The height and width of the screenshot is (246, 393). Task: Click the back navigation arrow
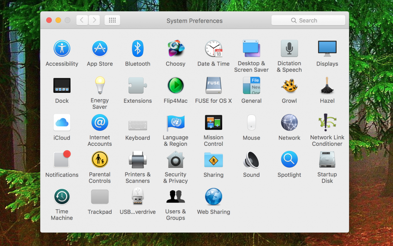82,20
